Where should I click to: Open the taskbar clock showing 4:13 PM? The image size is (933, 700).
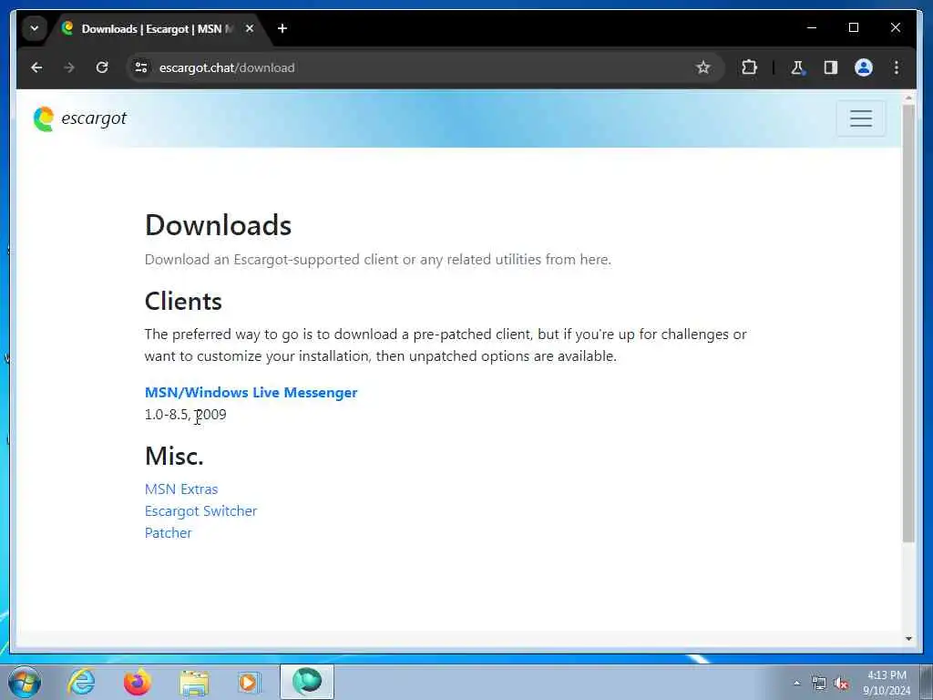pyautogui.click(x=887, y=683)
